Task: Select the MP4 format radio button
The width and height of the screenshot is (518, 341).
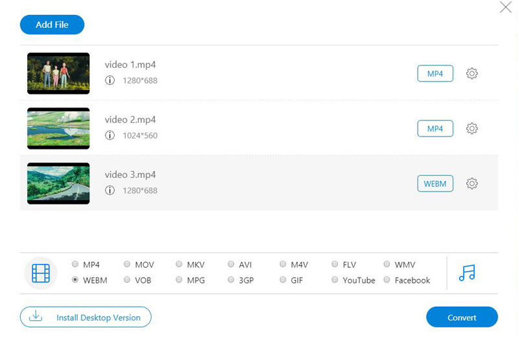Action: coord(76,265)
